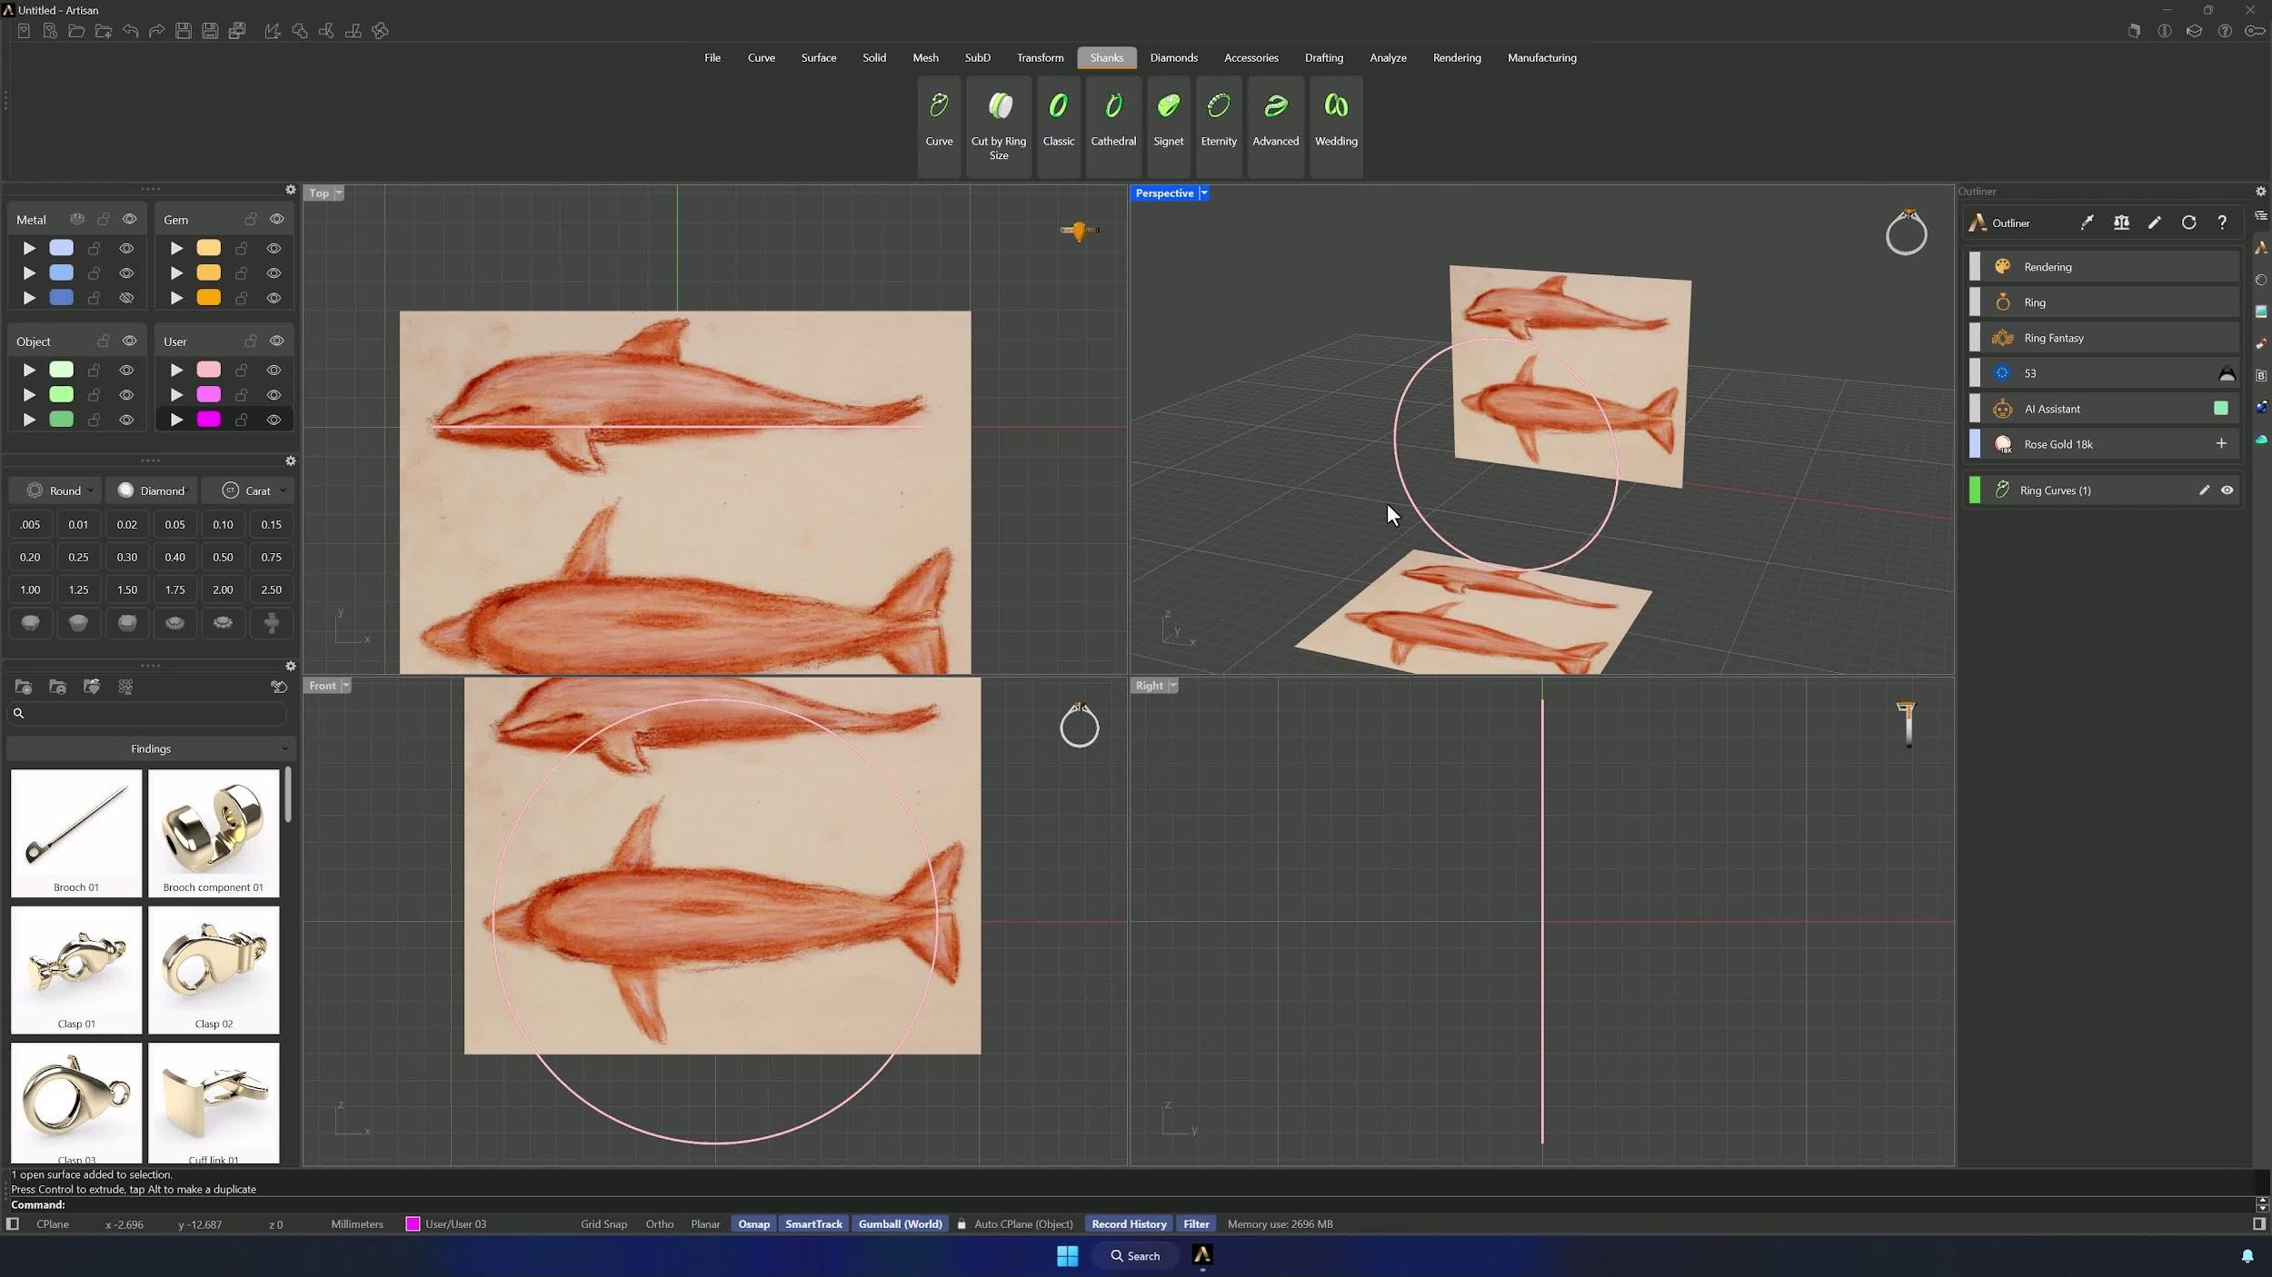
Task: Click the plus icon on Rose Gold 18k row
Action: click(2221, 444)
